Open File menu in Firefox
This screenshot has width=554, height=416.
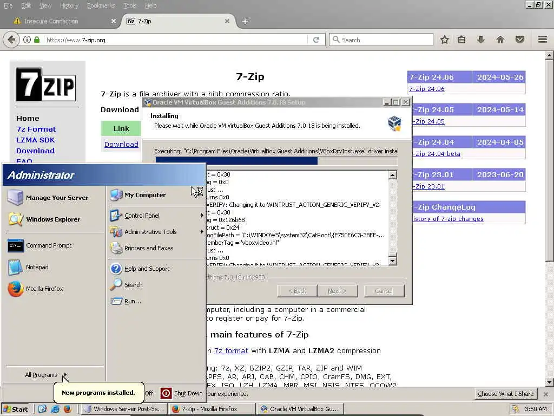pyautogui.click(x=8, y=5)
